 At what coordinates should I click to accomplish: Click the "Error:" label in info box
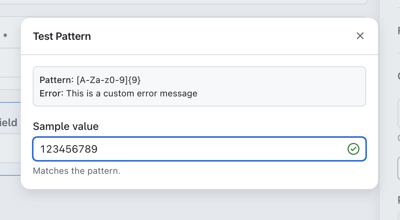52,93
